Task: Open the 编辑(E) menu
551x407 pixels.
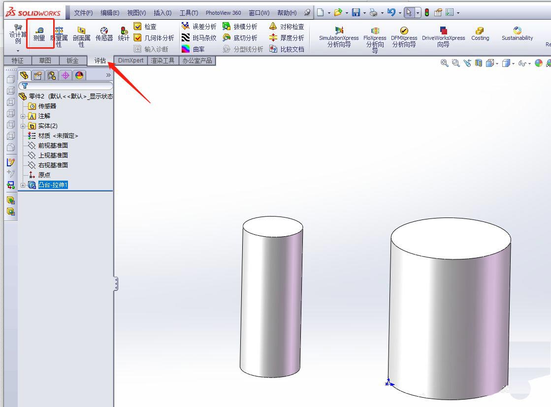Action: [x=110, y=13]
